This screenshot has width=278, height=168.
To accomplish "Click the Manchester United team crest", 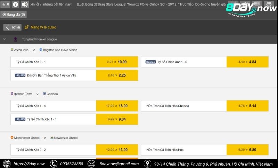I will click(12, 138).
